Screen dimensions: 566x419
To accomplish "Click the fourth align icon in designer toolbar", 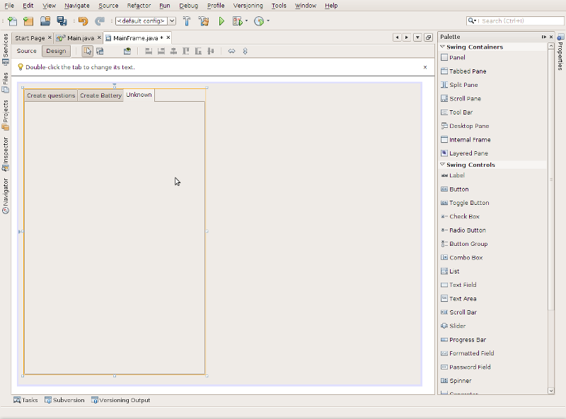I will point(186,51).
